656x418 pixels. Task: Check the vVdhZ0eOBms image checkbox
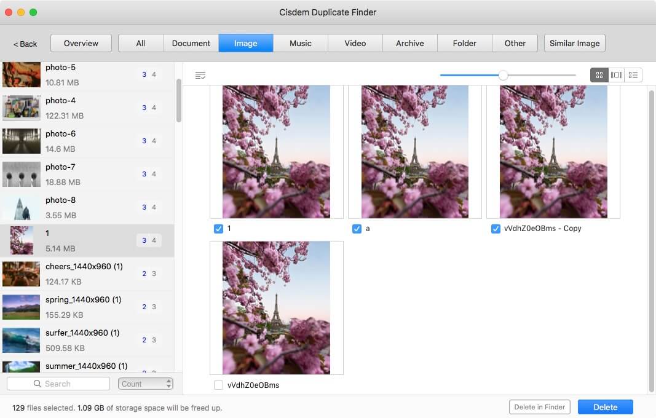pyautogui.click(x=218, y=385)
